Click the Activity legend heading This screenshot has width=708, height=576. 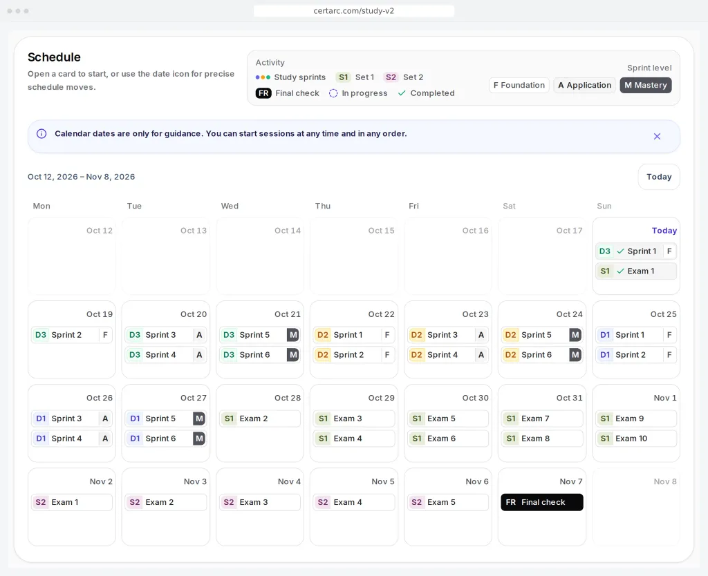coord(270,63)
